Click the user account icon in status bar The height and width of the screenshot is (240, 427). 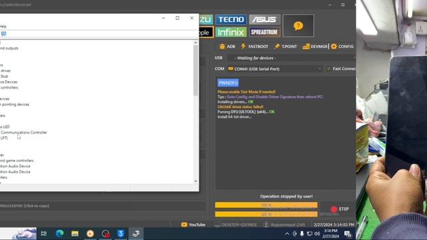[266, 225]
